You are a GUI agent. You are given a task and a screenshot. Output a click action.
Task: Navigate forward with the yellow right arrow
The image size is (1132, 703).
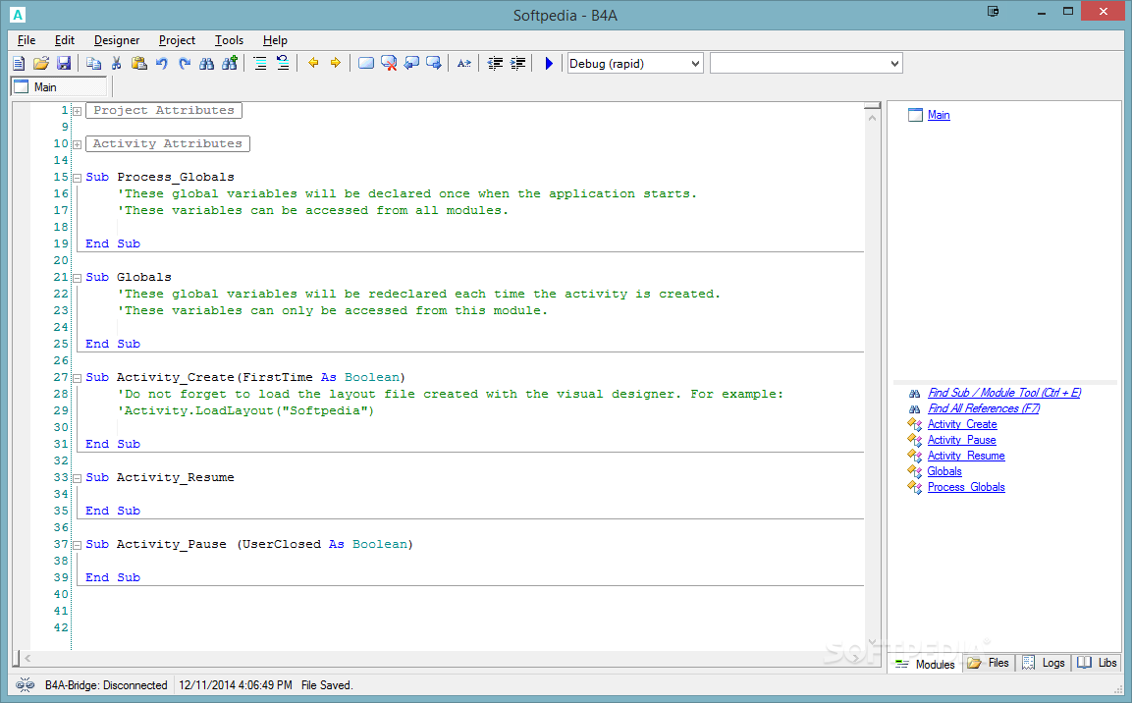pos(336,64)
